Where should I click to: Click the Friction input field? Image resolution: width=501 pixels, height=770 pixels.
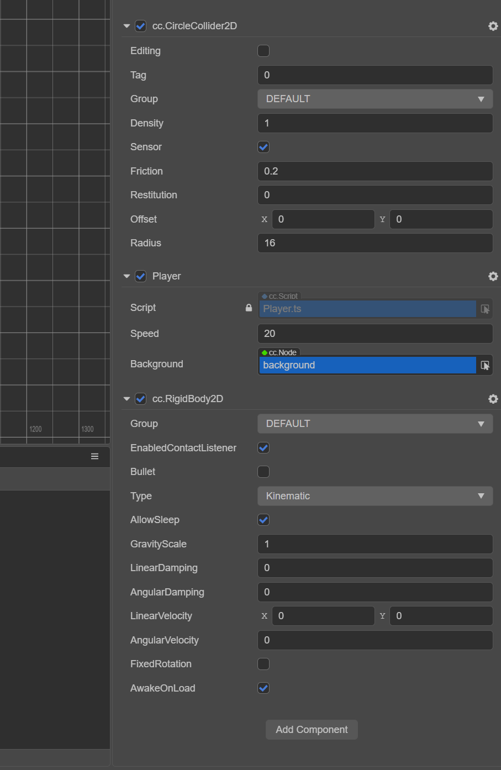tap(375, 171)
